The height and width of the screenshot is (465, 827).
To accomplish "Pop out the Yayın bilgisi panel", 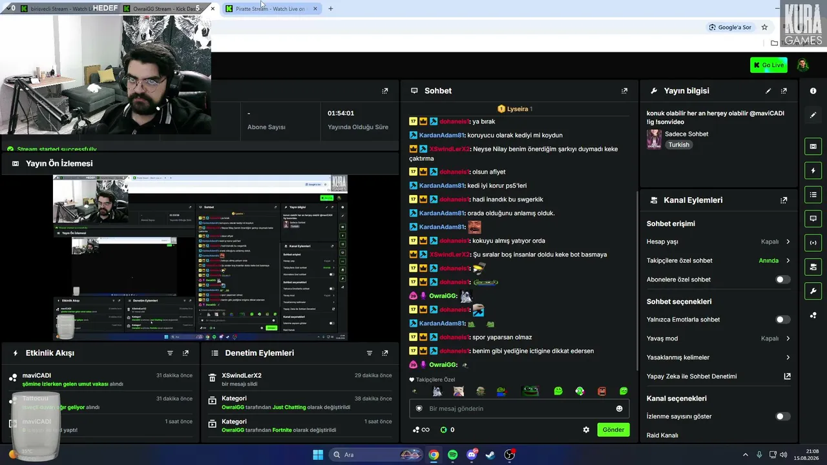I will tap(784, 91).
